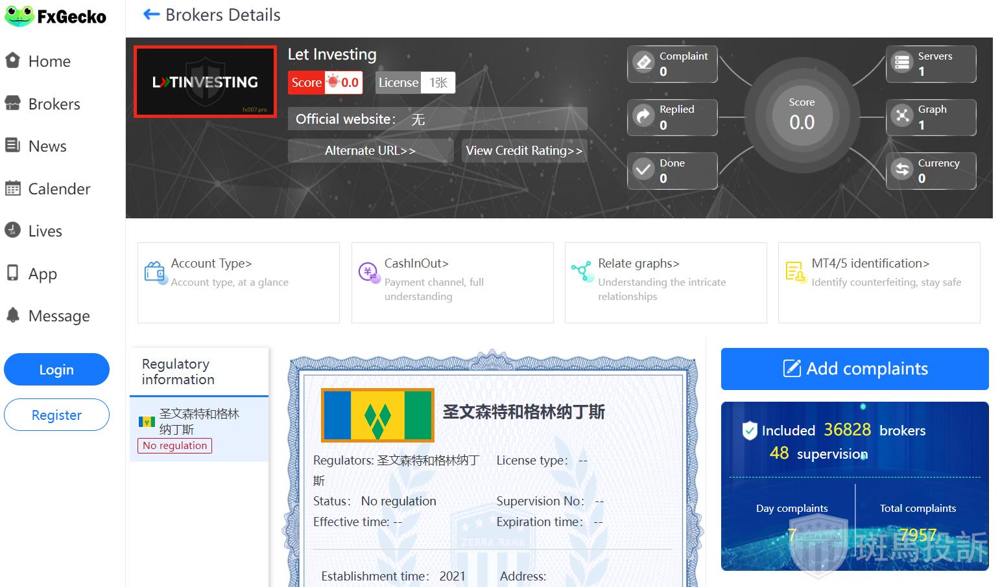Open the Calender sidebar item

[59, 189]
